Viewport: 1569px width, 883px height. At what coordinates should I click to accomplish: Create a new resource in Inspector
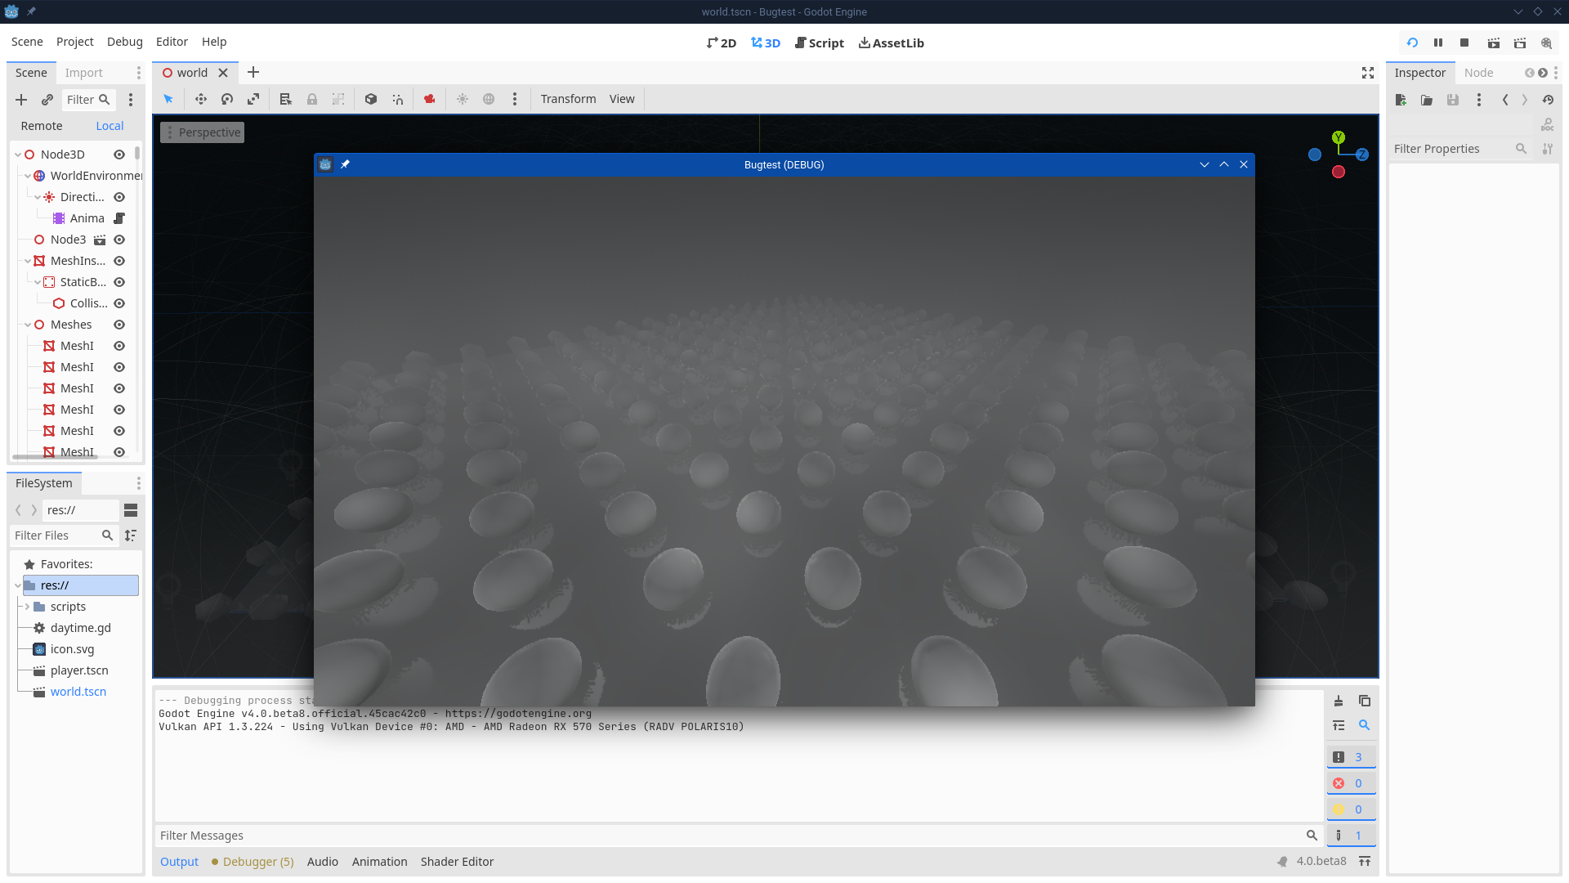[x=1401, y=100]
